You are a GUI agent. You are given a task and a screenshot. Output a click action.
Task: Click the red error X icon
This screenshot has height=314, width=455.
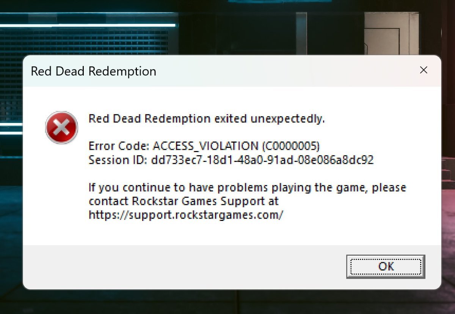pyautogui.click(x=61, y=127)
